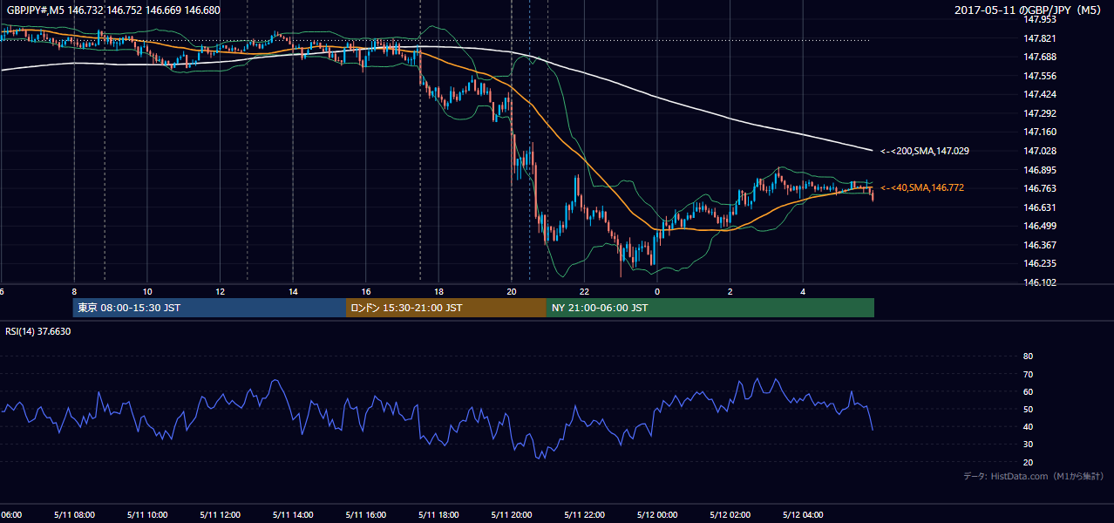This screenshot has height=523, width=1114.
Task: Click price axis label 147.028
Action: coord(1040,151)
